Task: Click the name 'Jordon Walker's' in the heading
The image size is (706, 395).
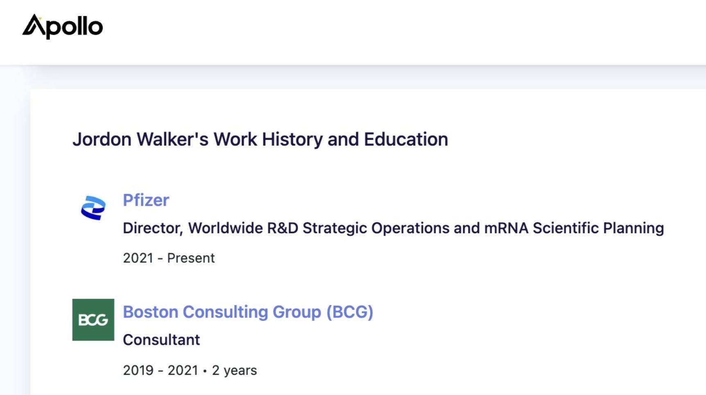Action: coord(140,139)
